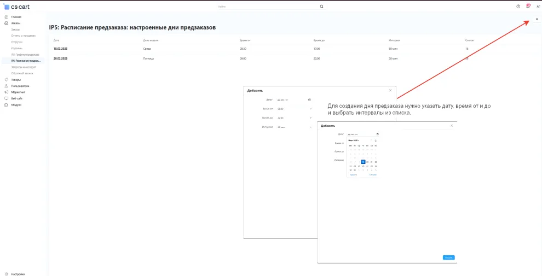Open Отчеты о продажах submenu item
542x276 pixels.
click(23, 36)
